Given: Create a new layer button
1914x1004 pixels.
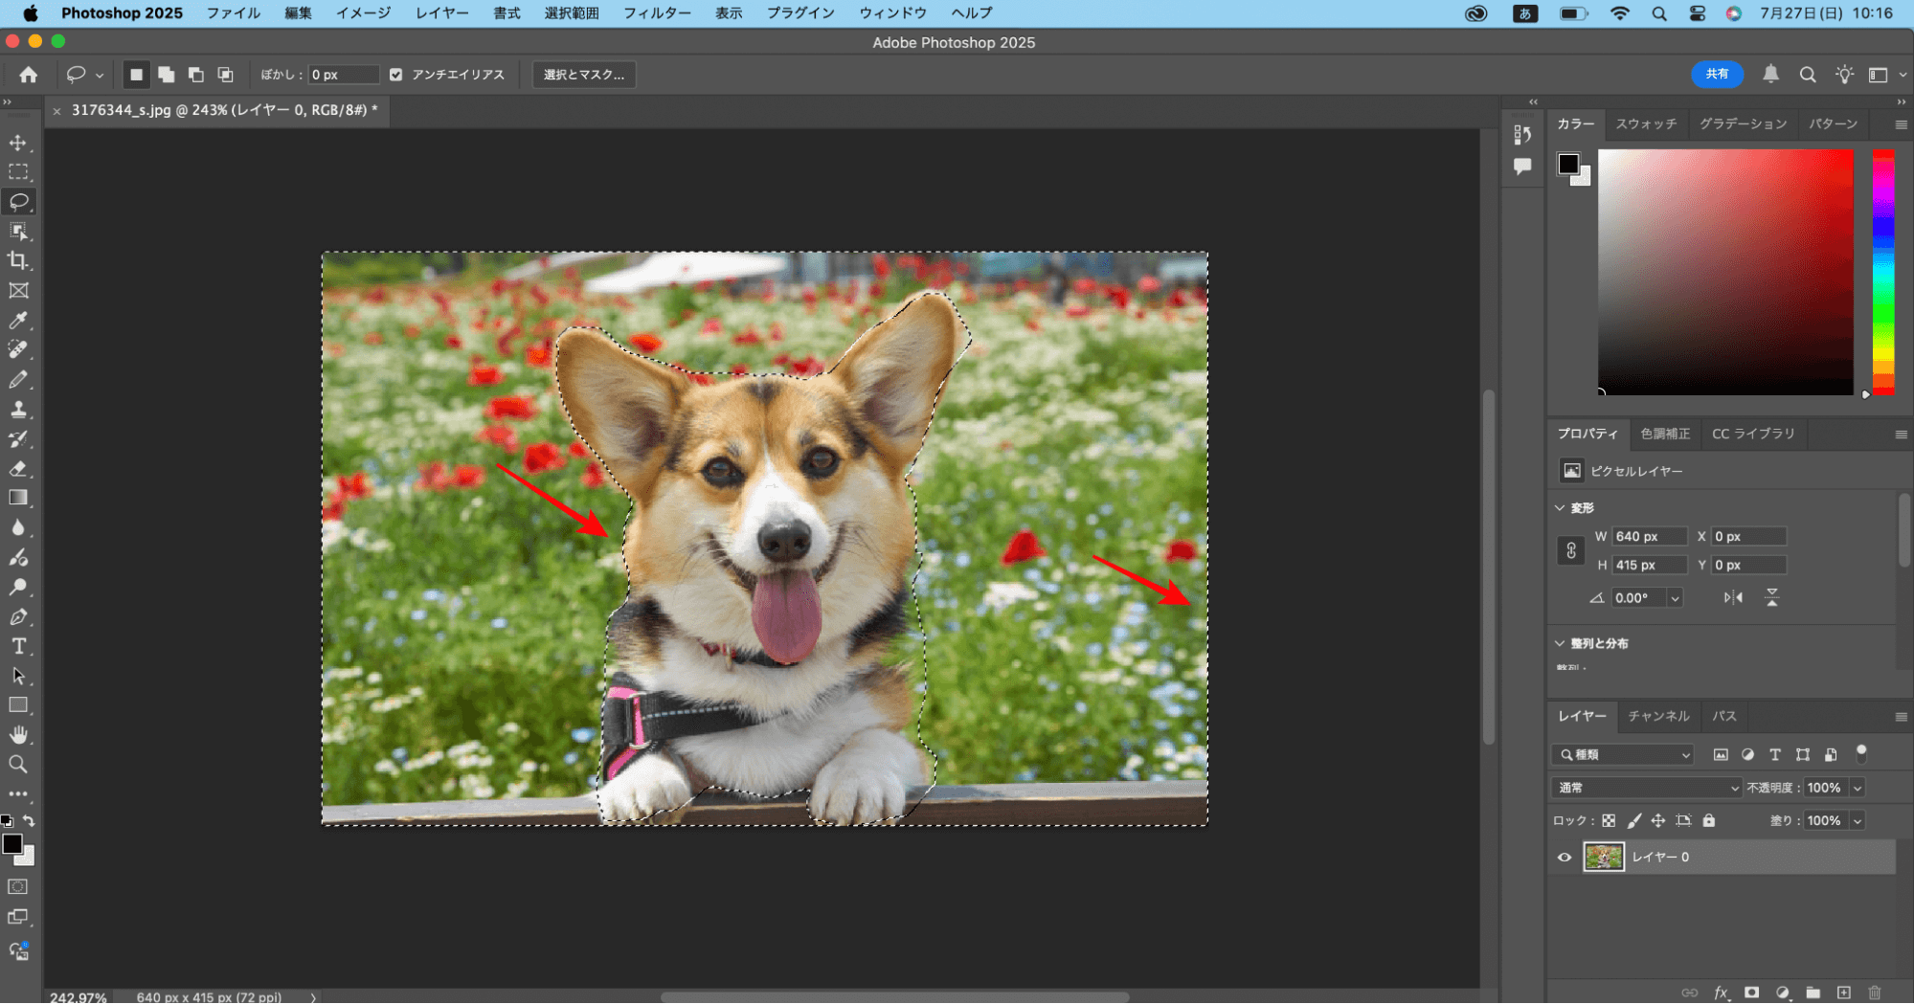Looking at the screenshot, I should click(1844, 993).
